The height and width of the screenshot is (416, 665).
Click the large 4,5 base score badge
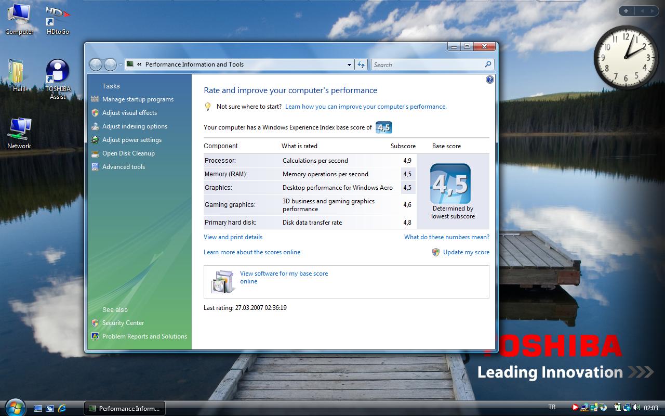(x=450, y=184)
